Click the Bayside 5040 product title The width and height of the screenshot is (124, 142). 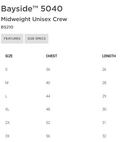(x=32, y=9)
